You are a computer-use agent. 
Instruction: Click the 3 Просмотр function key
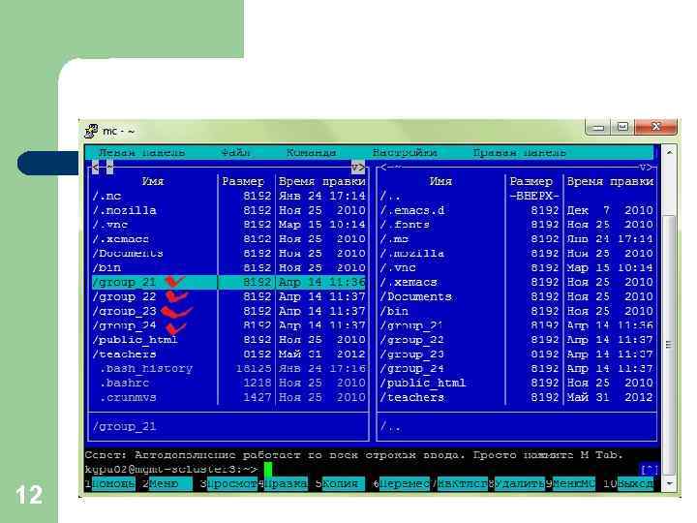pos(228,483)
